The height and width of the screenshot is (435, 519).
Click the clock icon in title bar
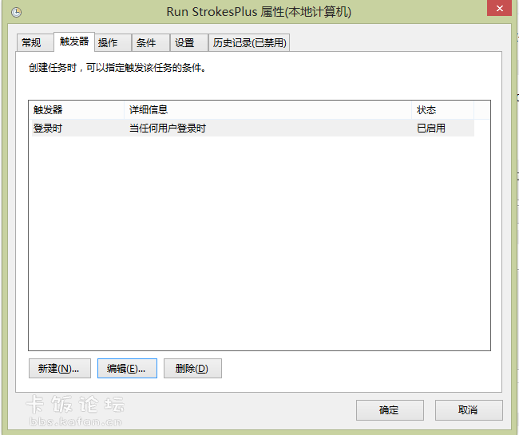click(16, 13)
